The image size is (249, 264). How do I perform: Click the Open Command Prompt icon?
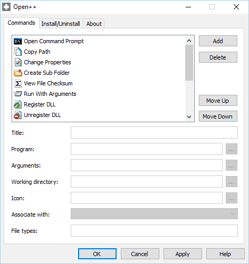[x=18, y=41]
